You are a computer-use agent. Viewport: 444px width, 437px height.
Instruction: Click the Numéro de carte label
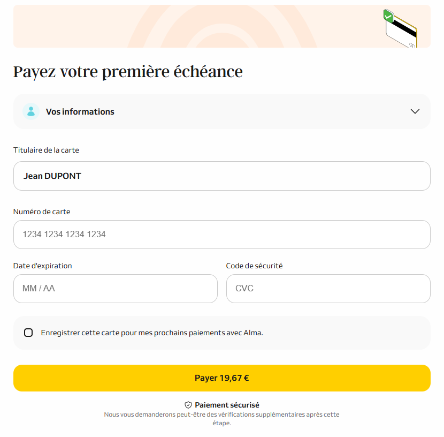pos(42,212)
